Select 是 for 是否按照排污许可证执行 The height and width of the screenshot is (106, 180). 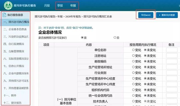tap(82, 37)
